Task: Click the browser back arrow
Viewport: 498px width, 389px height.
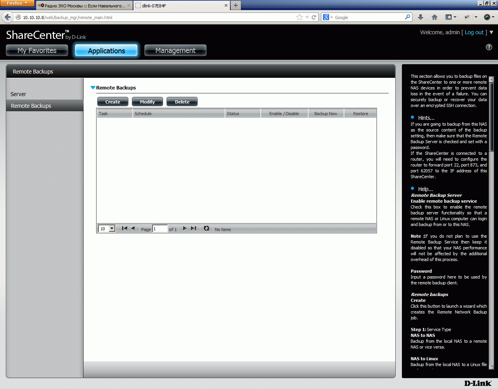Action: pos(7,17)
